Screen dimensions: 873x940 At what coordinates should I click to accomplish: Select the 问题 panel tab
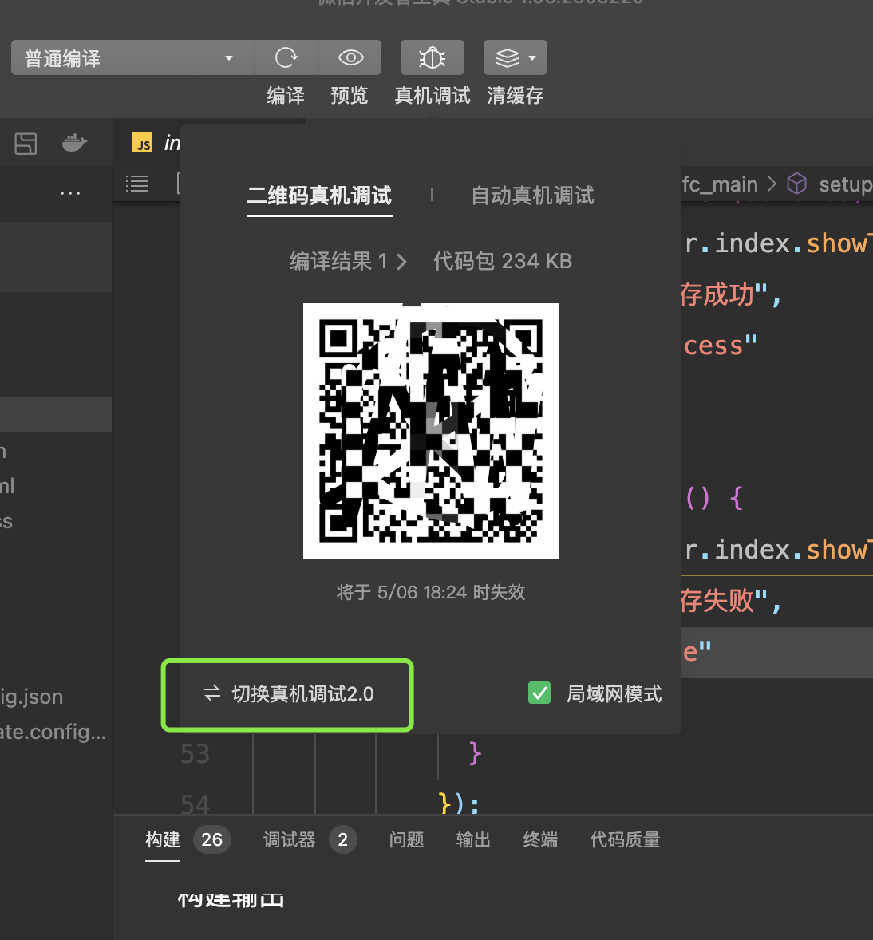tap(406, 839)
